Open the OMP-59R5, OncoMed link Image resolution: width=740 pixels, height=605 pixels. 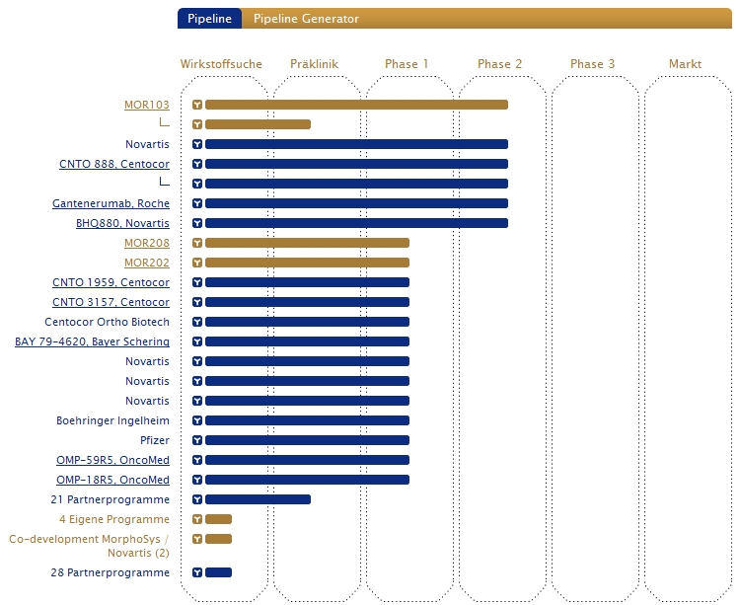pyautogui.click(x=112, y=460)
